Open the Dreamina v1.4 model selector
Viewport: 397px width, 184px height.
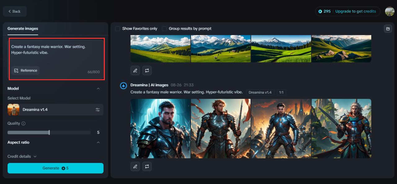56,110
